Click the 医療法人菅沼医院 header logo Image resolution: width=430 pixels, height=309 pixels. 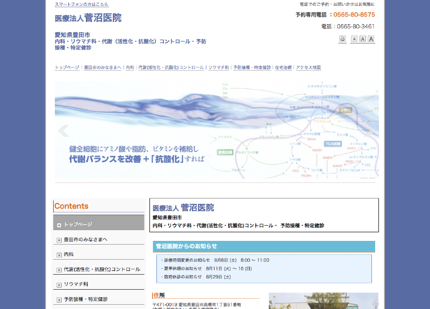coord(88,18)
